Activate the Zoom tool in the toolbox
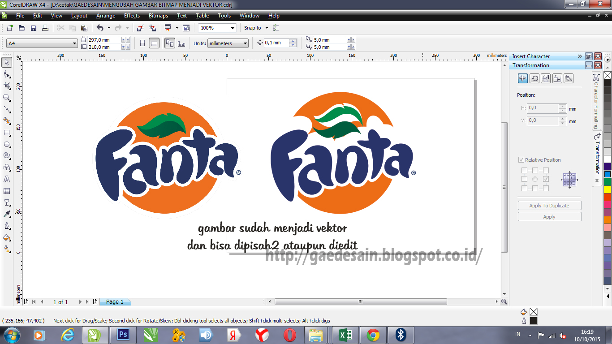This screenshot has height=344, width=612. [7, 97]
